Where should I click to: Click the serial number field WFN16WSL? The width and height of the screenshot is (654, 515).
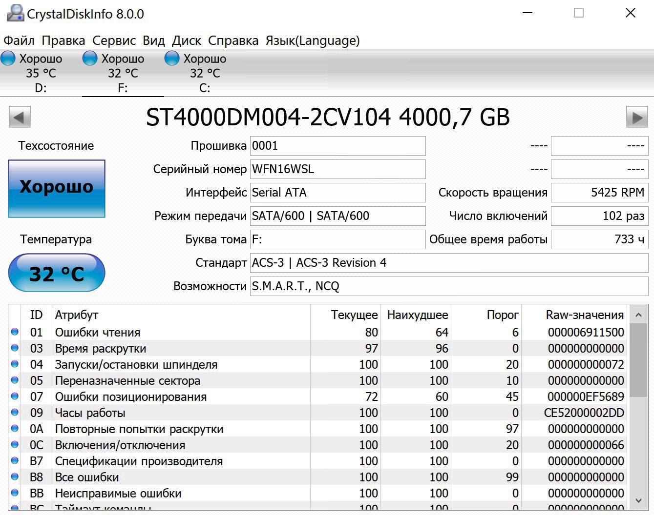(x=338, y=169)
